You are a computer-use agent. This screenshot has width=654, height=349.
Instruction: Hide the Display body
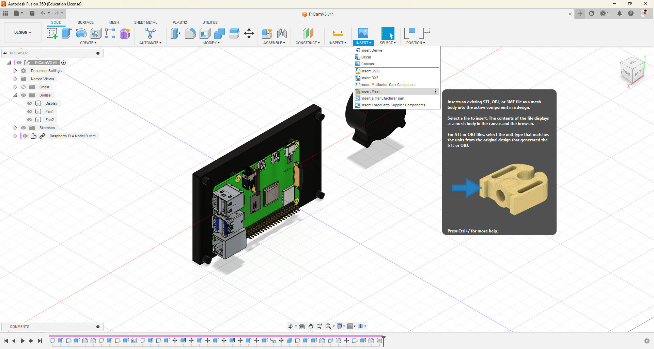point(30,103)
